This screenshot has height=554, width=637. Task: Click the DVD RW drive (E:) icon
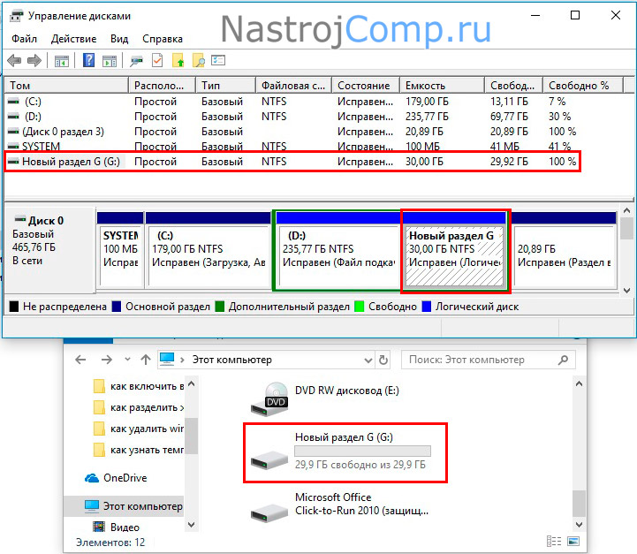click(x=269, y=398)
